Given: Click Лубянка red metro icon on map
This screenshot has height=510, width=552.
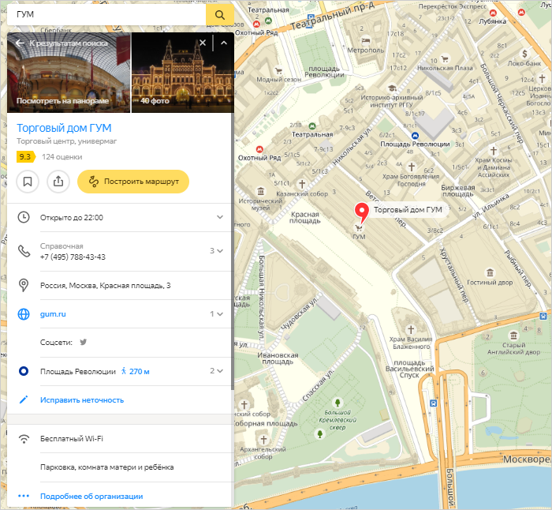Looking at the screenshot, I should [x=493, y=13].
